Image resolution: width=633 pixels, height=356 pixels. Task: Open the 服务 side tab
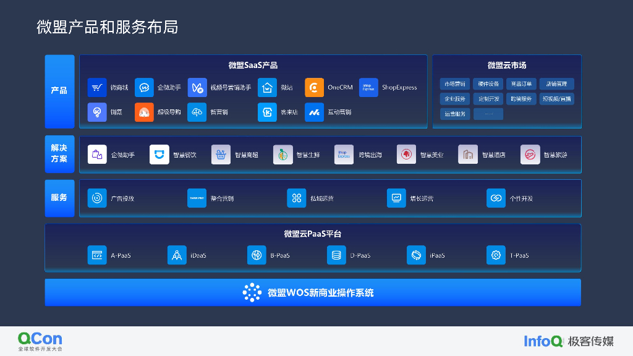59,198
